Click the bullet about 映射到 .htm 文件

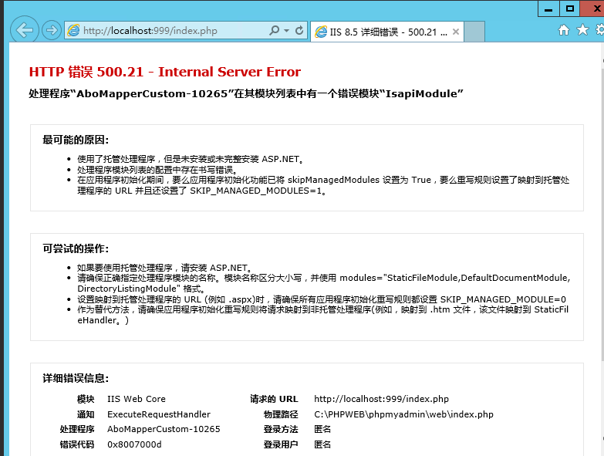point(322,315)
